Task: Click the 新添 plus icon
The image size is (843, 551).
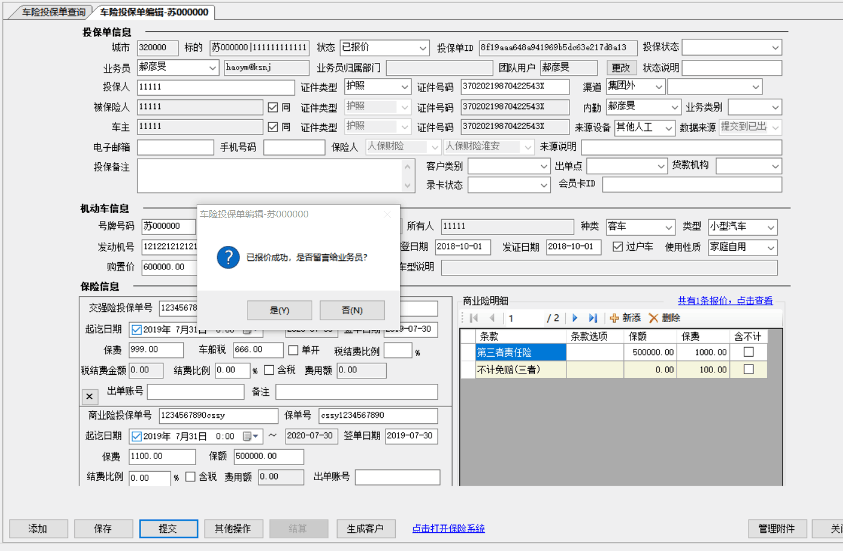Action: (x=614, y=318)
